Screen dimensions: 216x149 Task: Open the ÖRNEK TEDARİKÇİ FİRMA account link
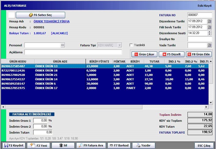coord(51,21)
